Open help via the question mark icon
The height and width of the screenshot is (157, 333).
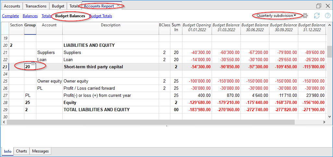pos(327,16)
